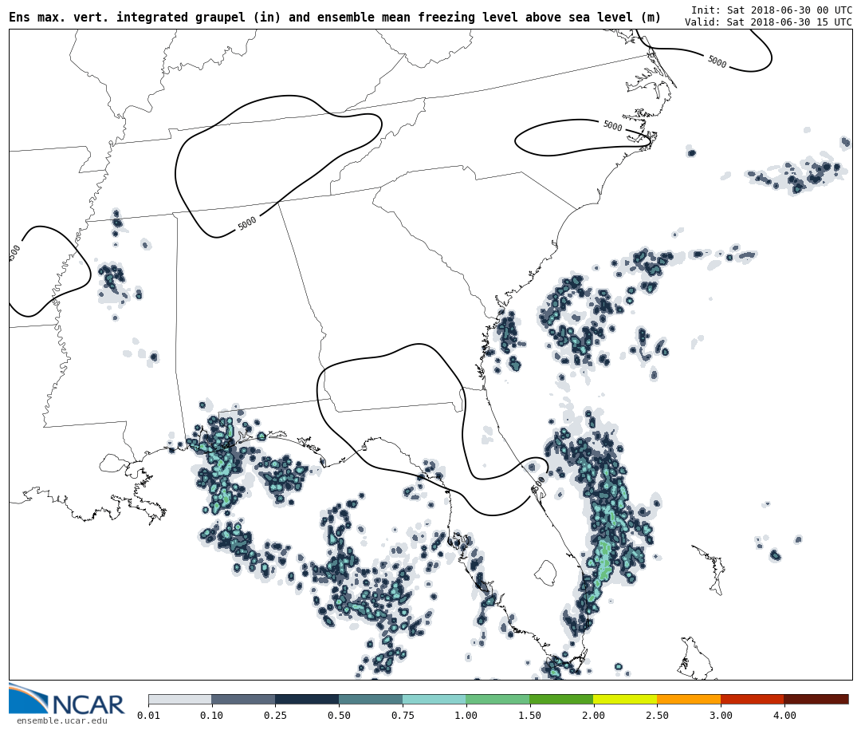The image size is (861, 730).
Task: Click the rotated contour label on Florida's east coast
Action: (x=538, y=483)
